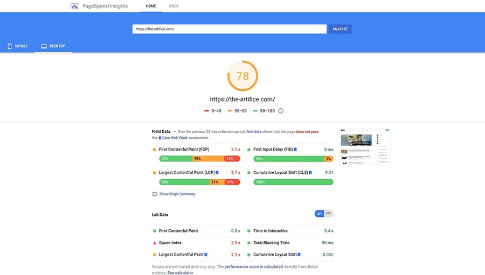Click bookmark icon beside field Cumulative Layout Shift (CLS)
The height and width of the screenshot is (275, 485).
(310, 173)
